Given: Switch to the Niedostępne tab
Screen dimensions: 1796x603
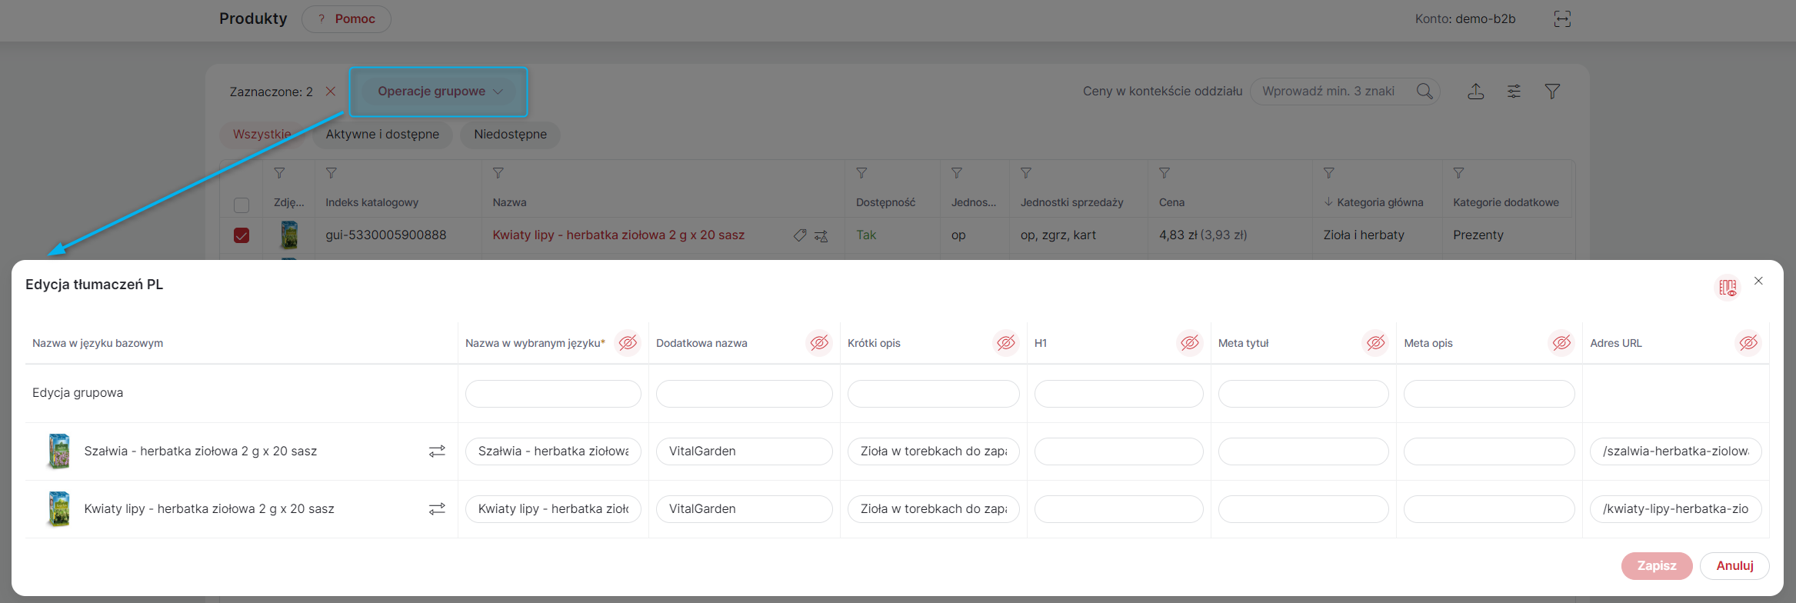Looking at the screenshot, I should click(x=510, y=134).
